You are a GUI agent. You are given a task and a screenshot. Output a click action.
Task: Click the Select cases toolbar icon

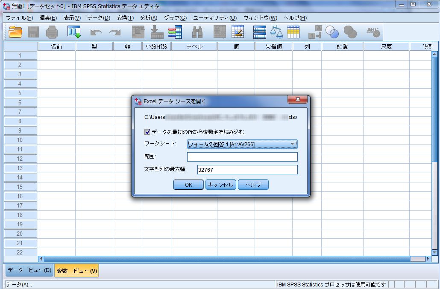tap(293, 32)
